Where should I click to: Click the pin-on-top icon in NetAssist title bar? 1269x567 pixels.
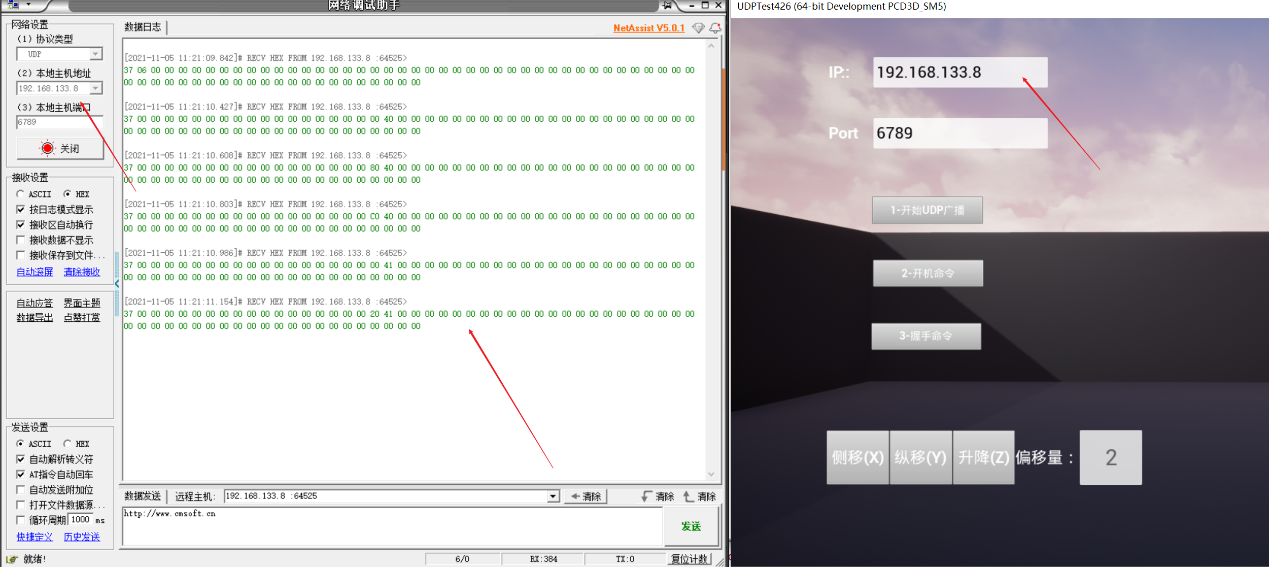tap(667, 5)
